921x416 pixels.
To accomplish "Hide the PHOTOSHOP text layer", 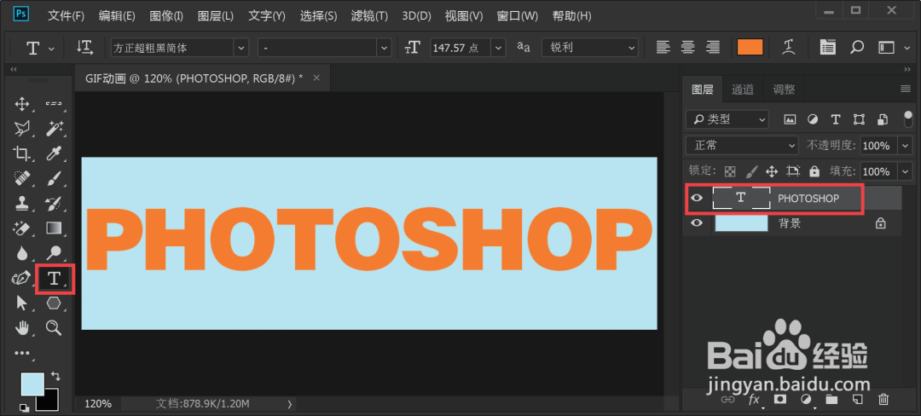I will point(697,199).
